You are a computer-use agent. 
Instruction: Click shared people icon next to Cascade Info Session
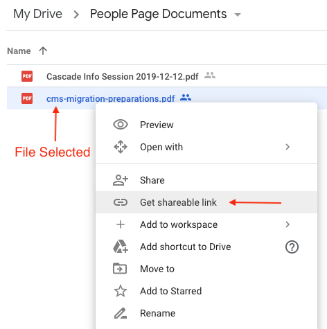point(210,75)
